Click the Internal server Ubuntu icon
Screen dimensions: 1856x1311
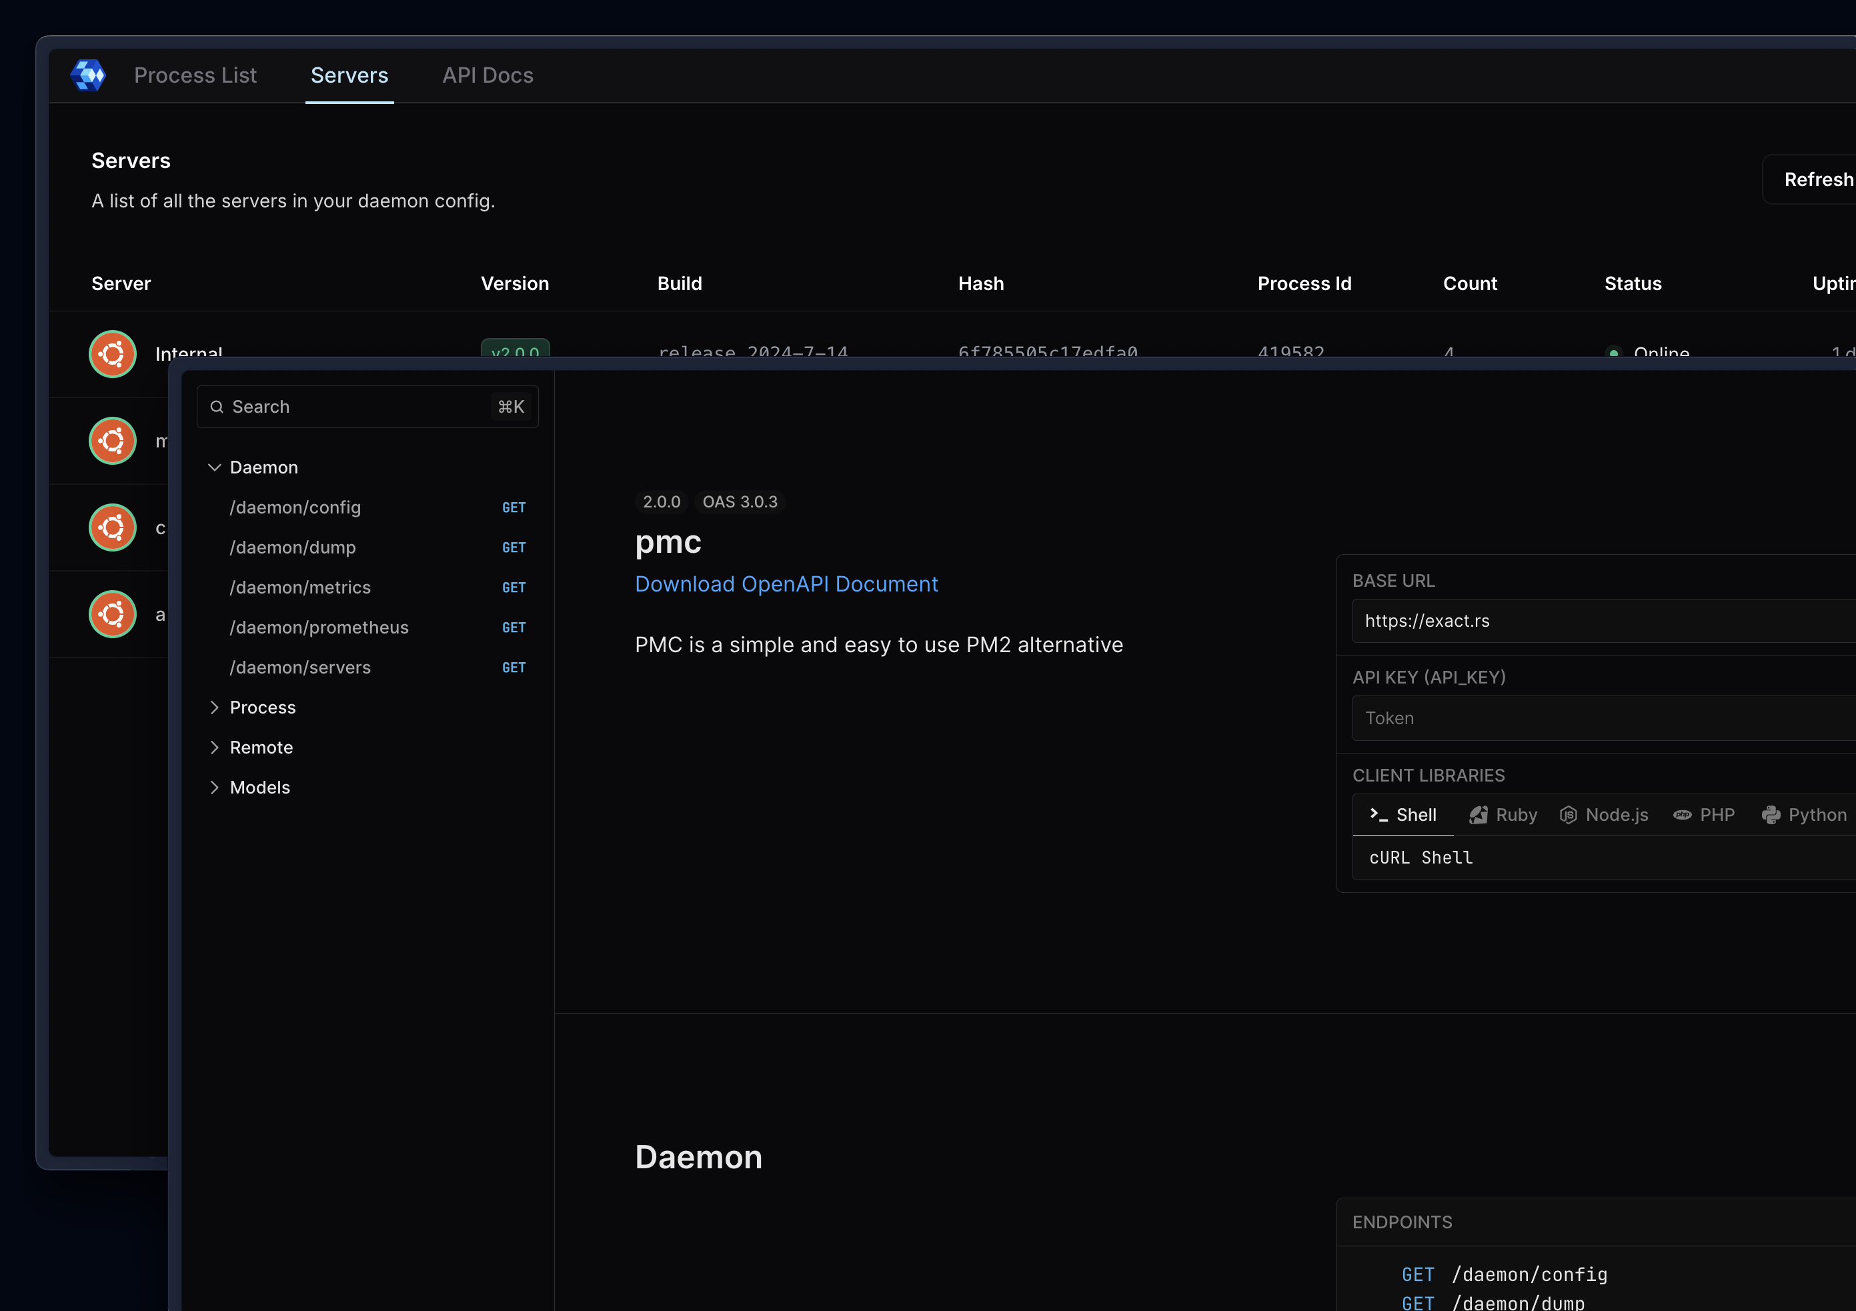pyautogui.click(x=112, y=354)
